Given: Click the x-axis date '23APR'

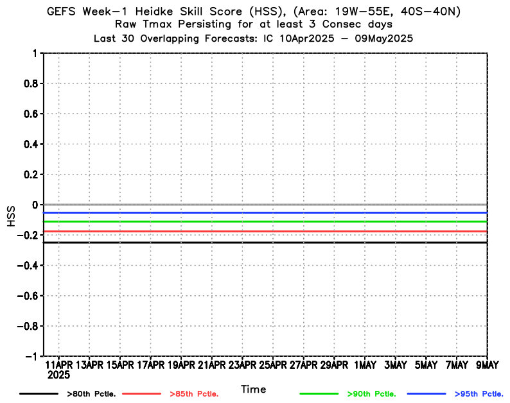Looking at the screenshot, I should (x=242, y=365).
